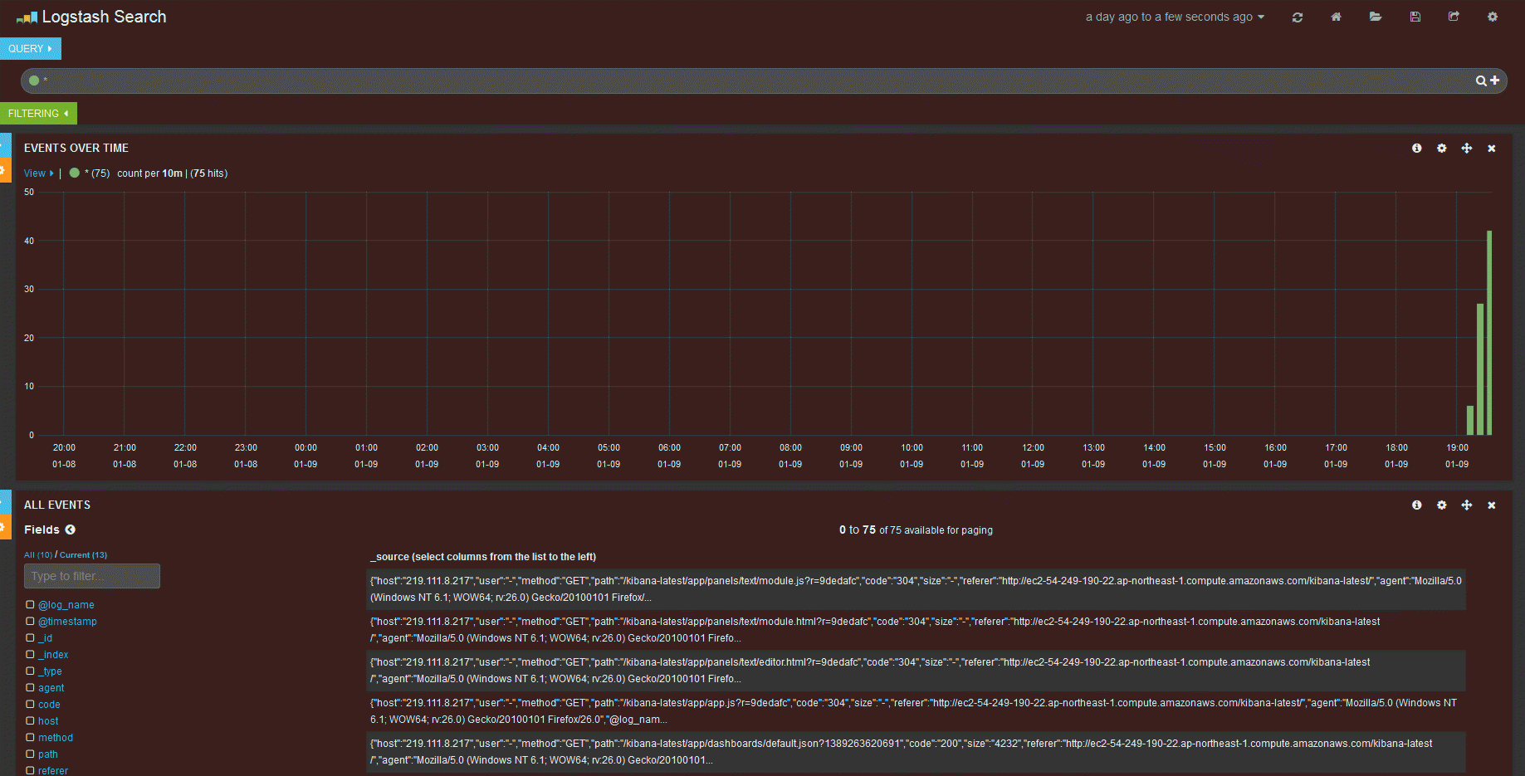This screenshot has height=776, width=1525.
Task: Remove the All Events panel
Action: point(1492,505)
